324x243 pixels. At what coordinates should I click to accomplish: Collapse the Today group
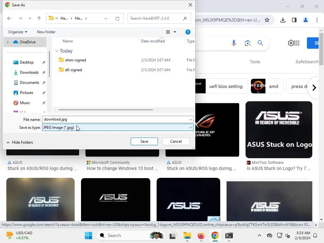[57, 51]
